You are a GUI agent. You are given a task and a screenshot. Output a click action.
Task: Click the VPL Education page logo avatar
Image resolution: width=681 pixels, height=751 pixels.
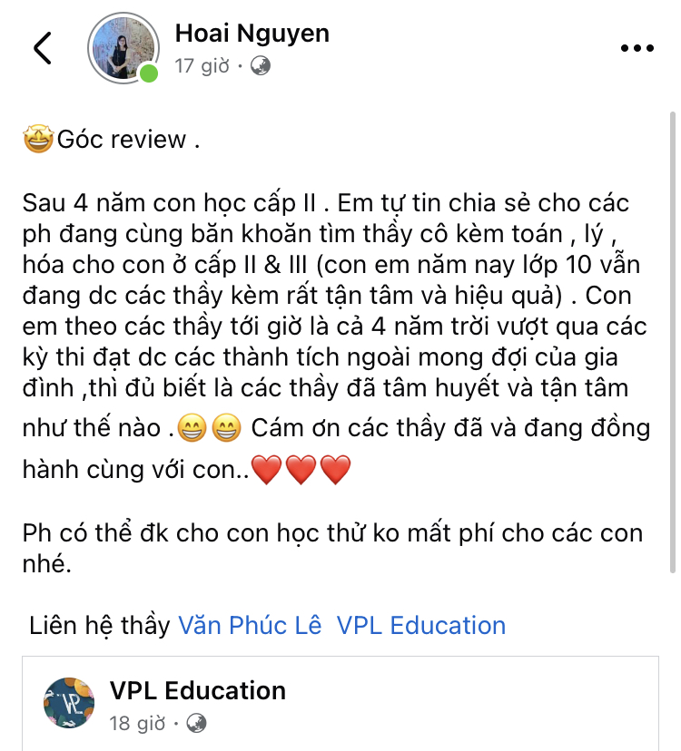coord(69,703)
